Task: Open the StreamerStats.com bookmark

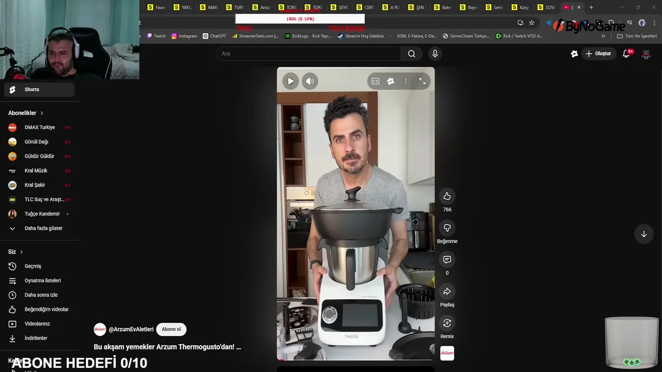Action: [255, 36]
